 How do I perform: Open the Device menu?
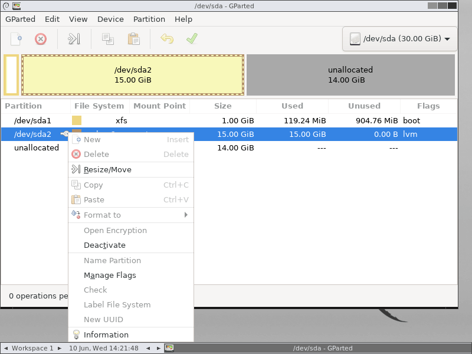pyautogui.click(x=110, y=19)
